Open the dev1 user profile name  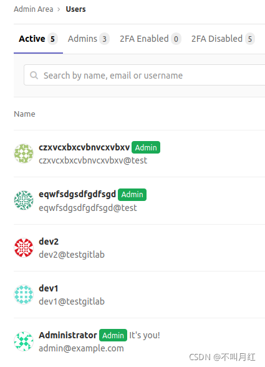[49, 288]
